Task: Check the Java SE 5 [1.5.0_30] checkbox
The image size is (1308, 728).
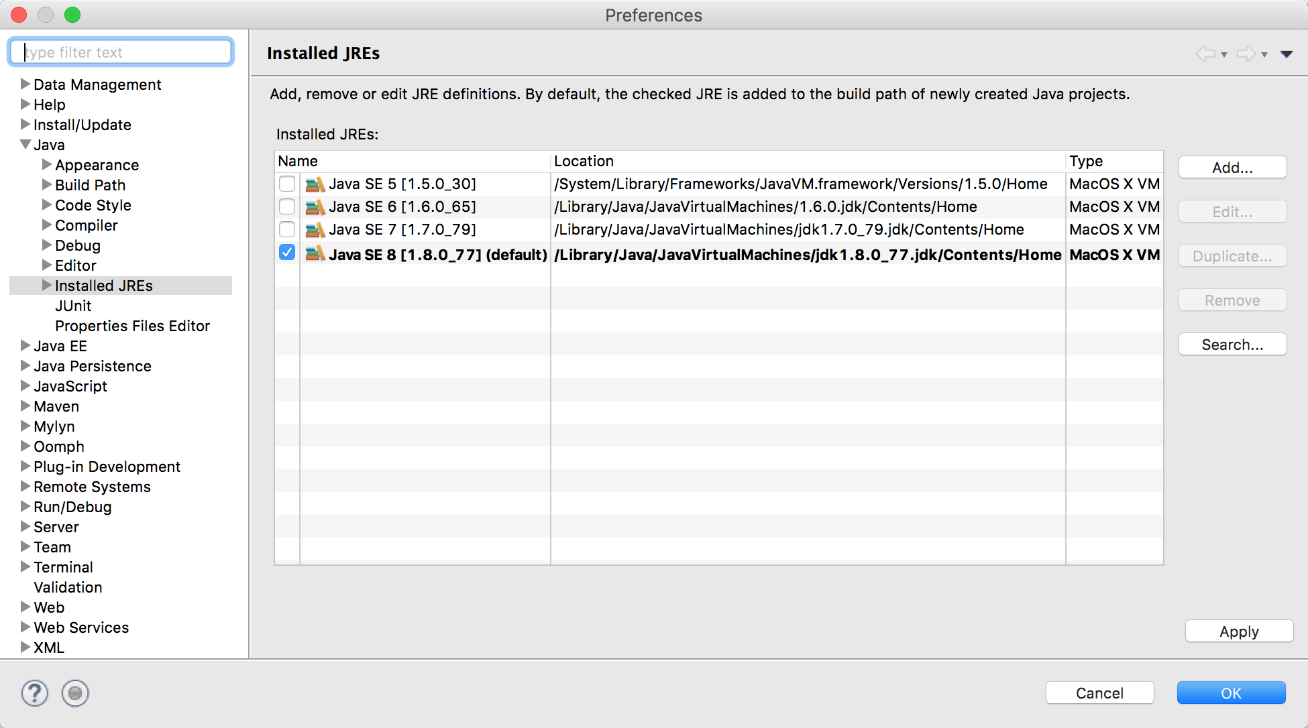Action: pyautogui.click(x=287, y=184)
